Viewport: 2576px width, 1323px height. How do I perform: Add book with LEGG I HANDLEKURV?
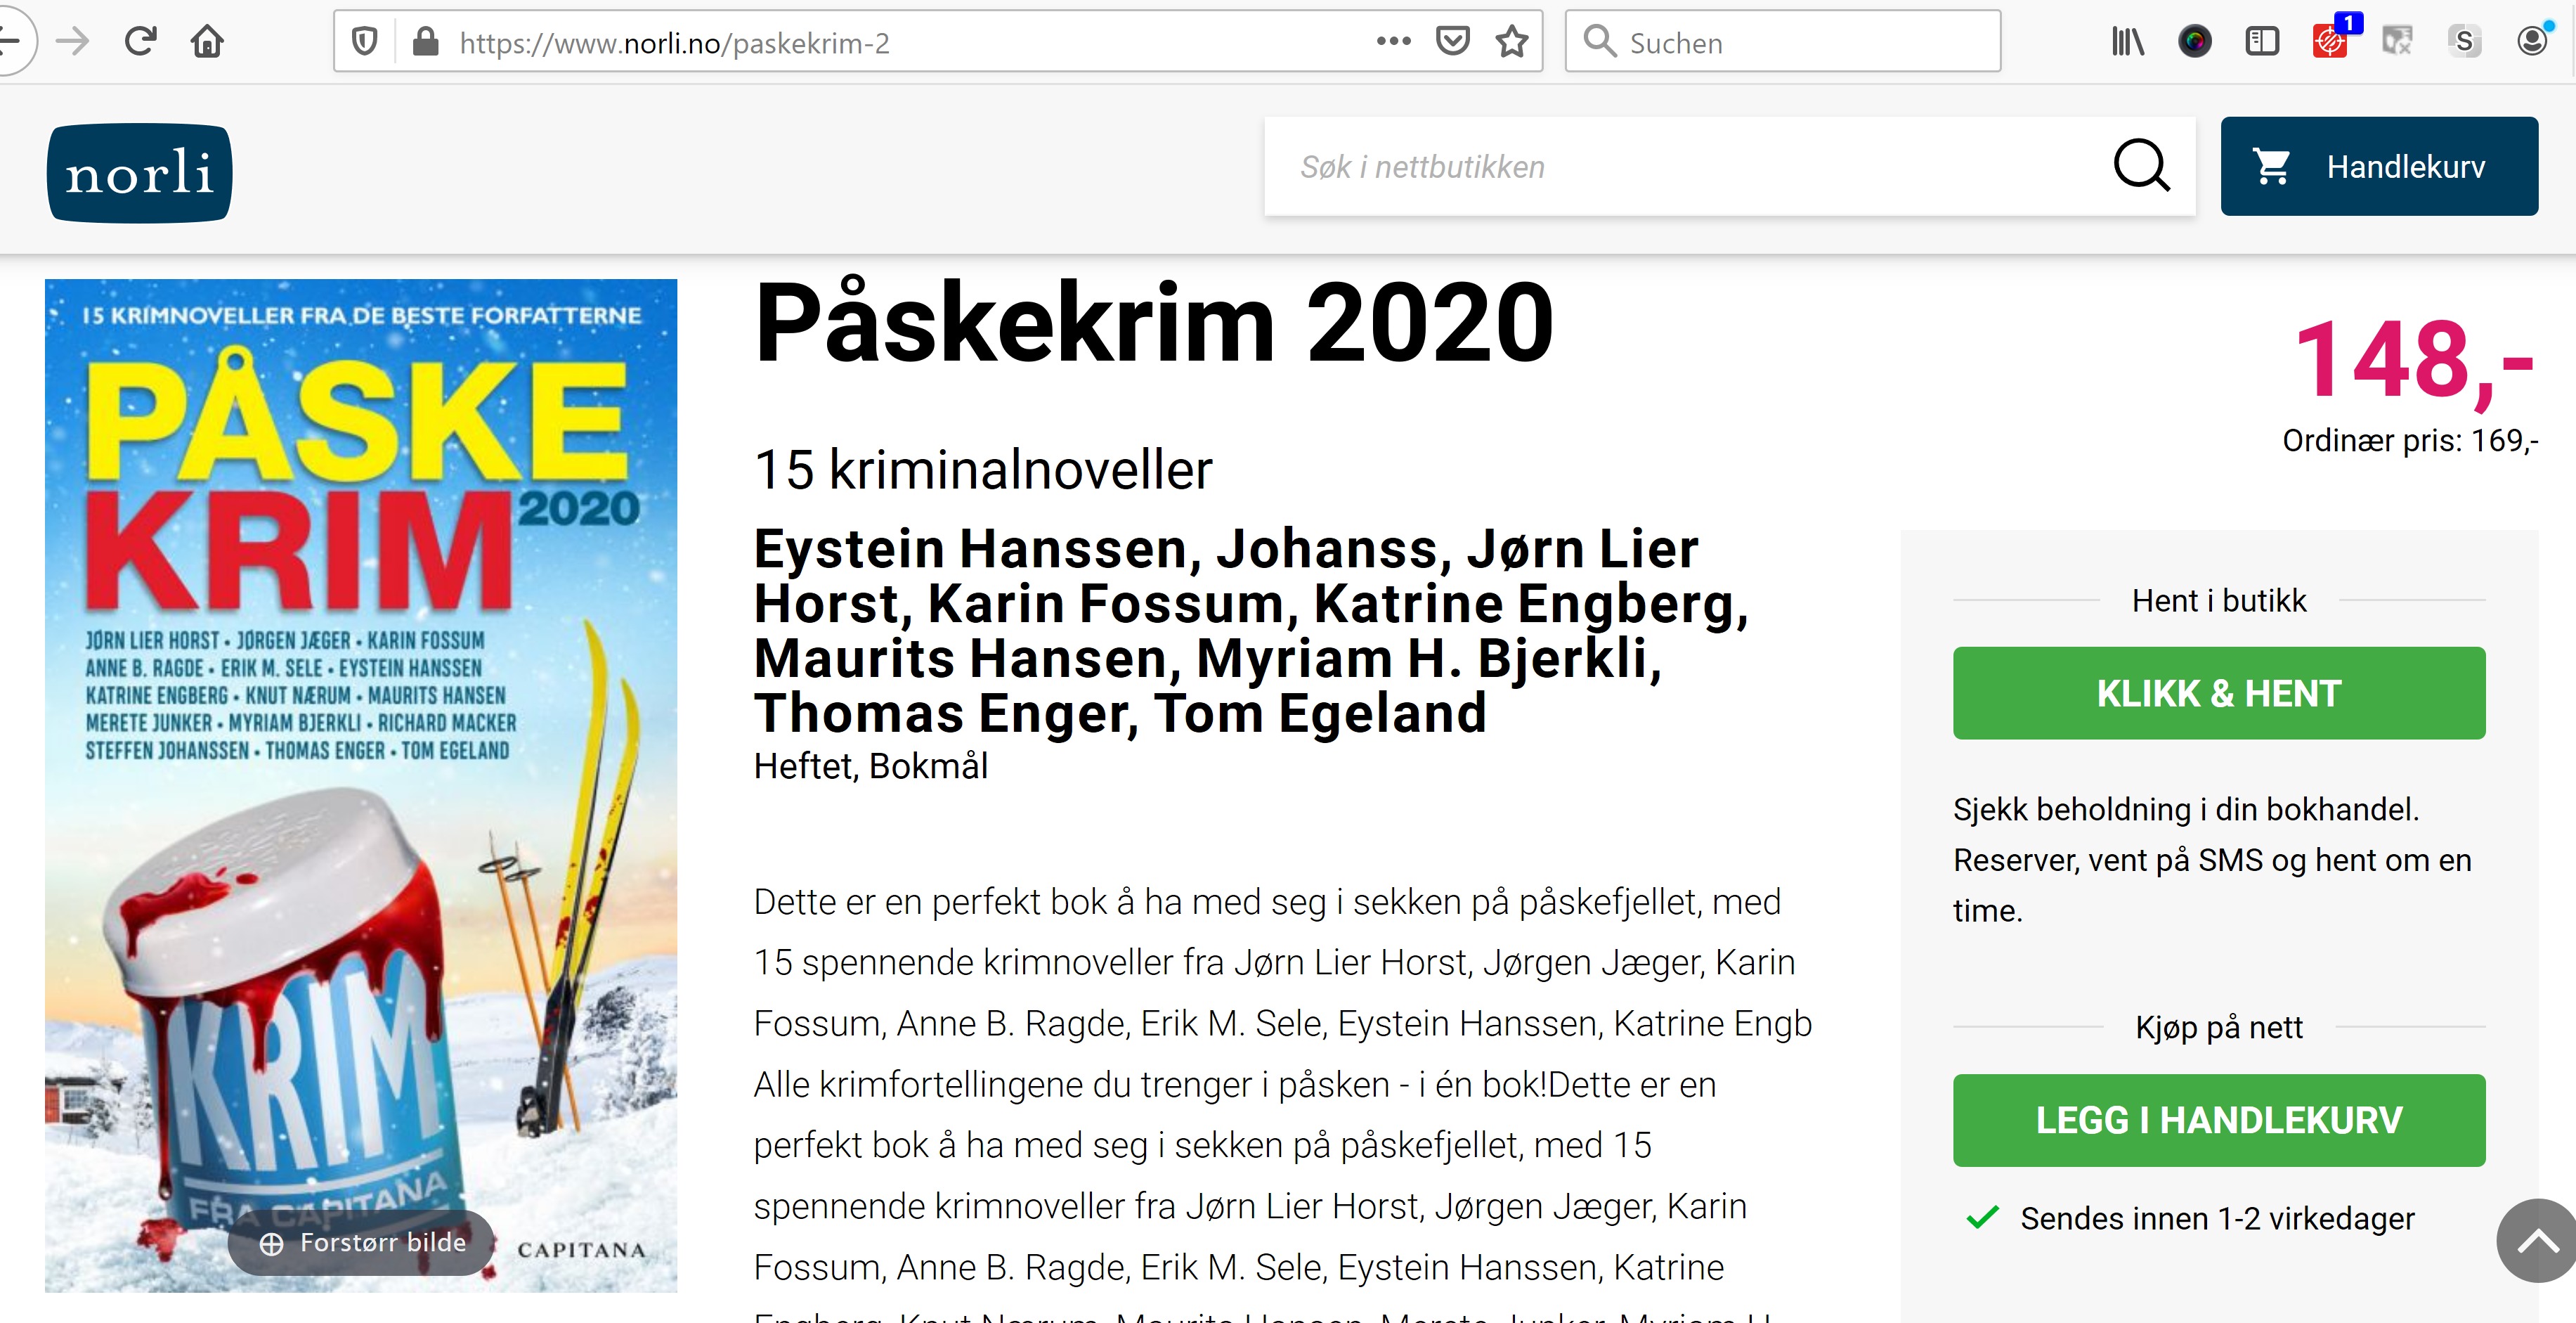(2219, 1120)
